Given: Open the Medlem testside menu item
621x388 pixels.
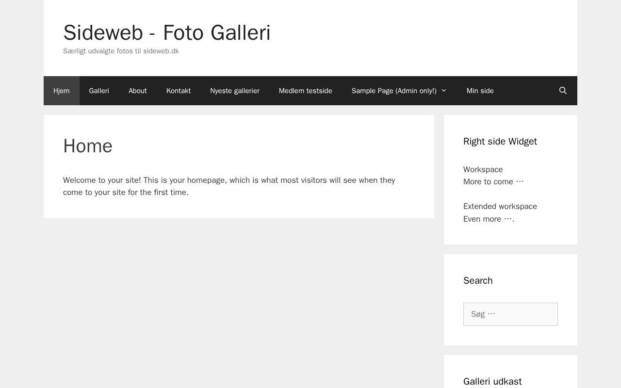Looking at the screenshot, I should click(306, 91).
